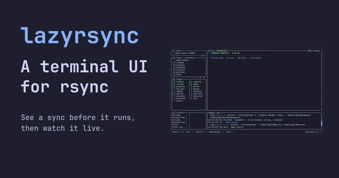Enable the existing flag checkbox

(x=174, y=96)
